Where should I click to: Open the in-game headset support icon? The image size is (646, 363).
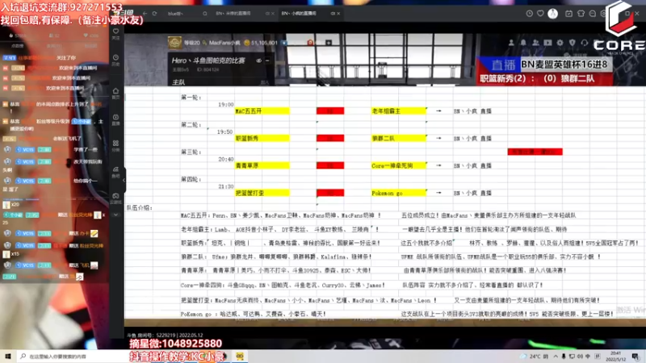point(584,43)
